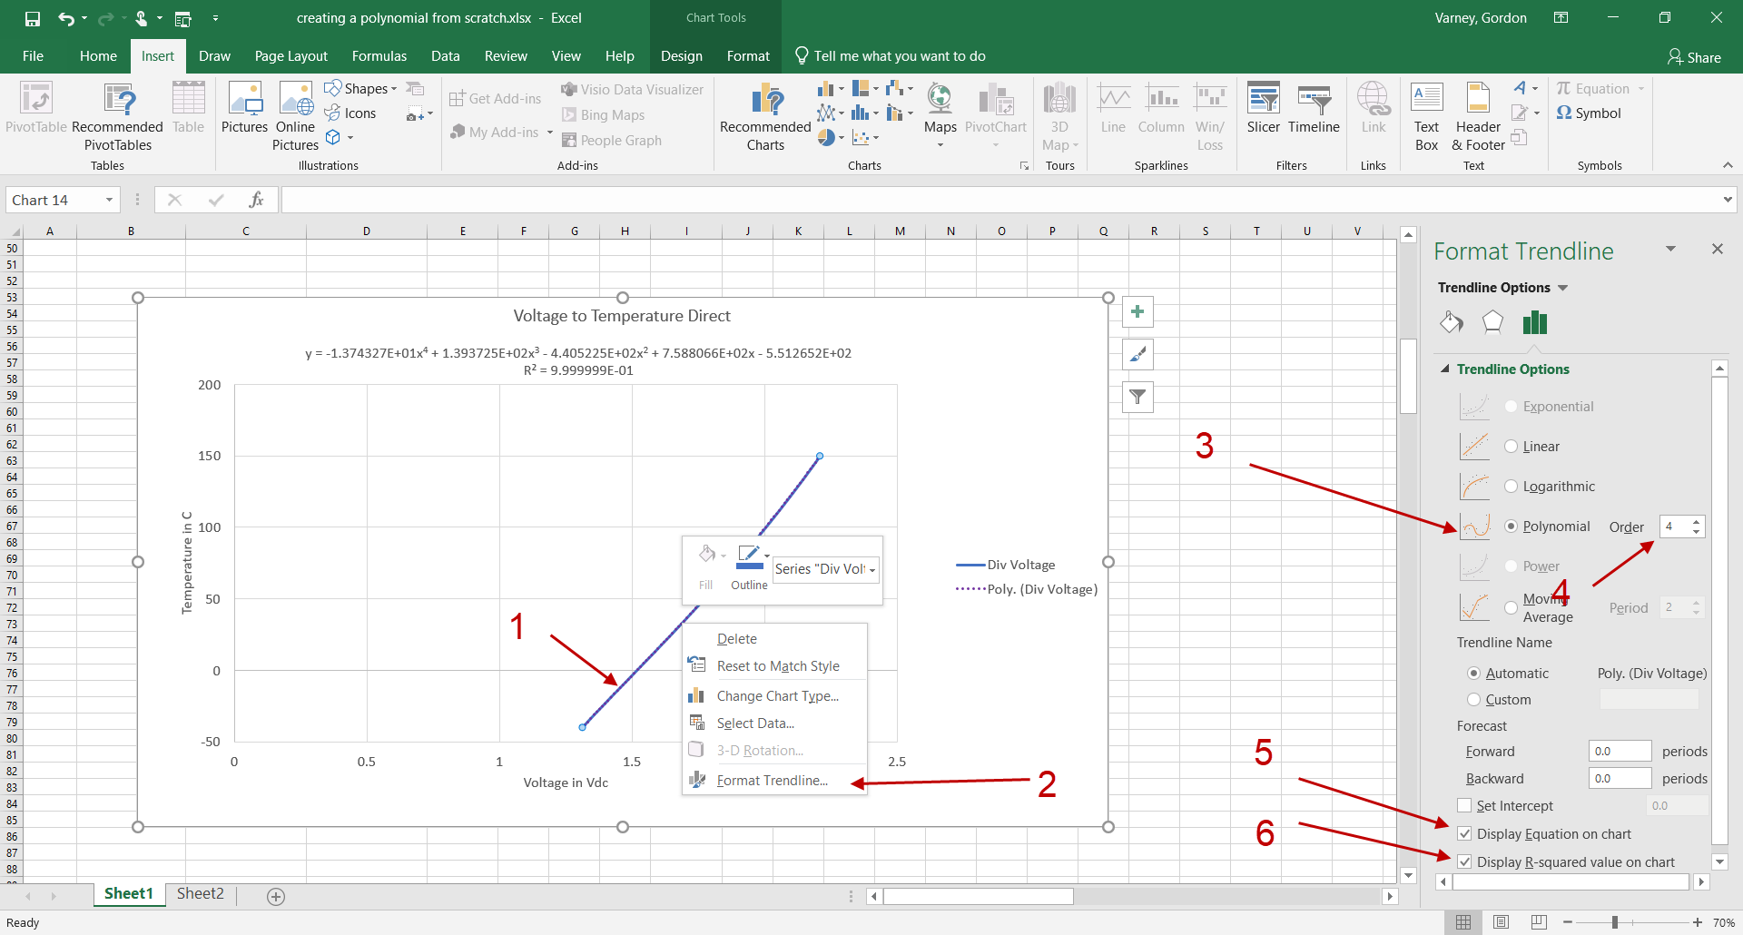
Task: Toggle Display R-squared value on chart
Action: pos(1464,862)
